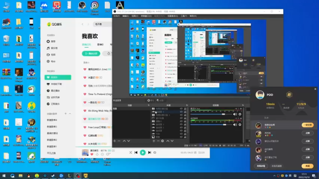This screenshot has width=319, height=179.
Task: Download current song from player bar
Action: (x=97, y=154)
